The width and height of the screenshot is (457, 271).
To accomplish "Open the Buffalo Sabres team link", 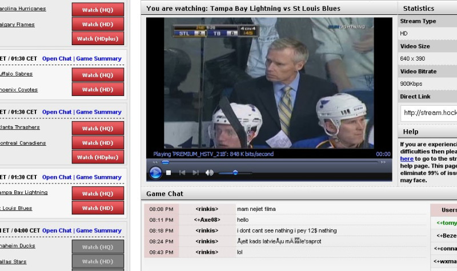I will [x=16, y=74].
